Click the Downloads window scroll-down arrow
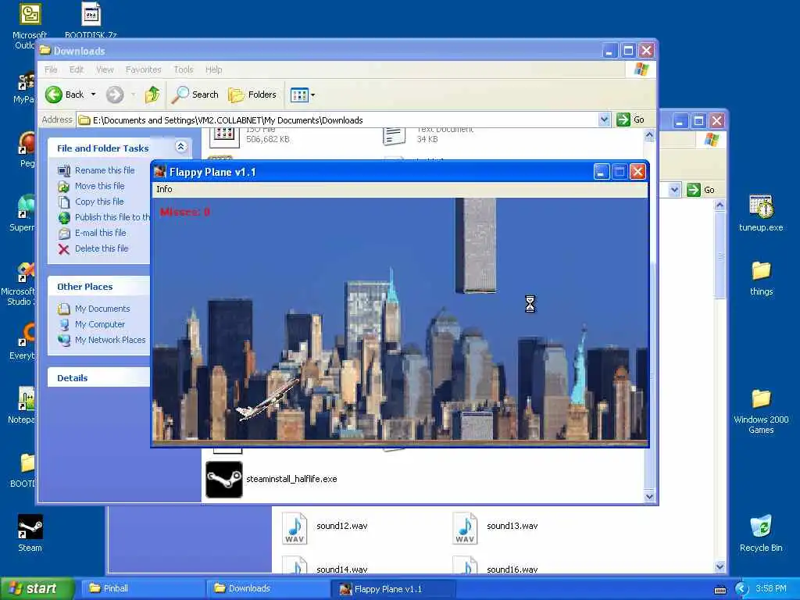Image resolution: width=800 pixels, height=600 pixels. [x=649, y=496]
